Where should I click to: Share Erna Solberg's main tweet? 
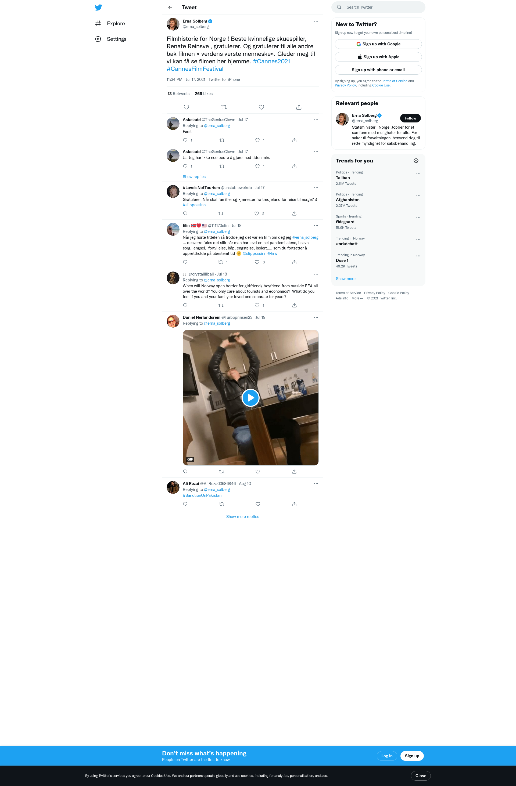(x=299, y=107)
